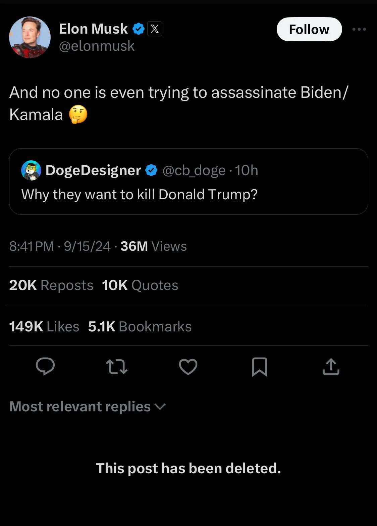This screenshot has height=526, width=377.
Task: Open the @elonmusk handle link
Action: (x=97, y=46)
